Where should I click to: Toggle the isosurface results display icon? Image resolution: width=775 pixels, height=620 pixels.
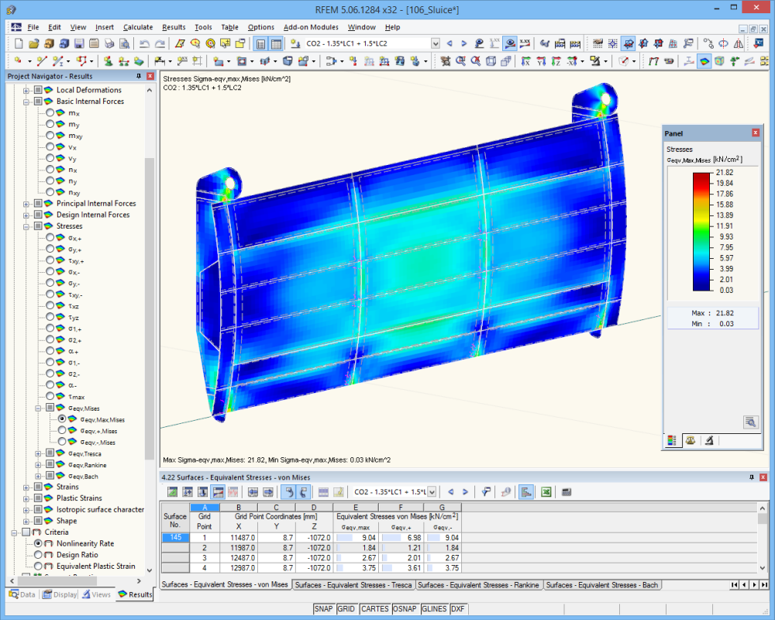704,60
